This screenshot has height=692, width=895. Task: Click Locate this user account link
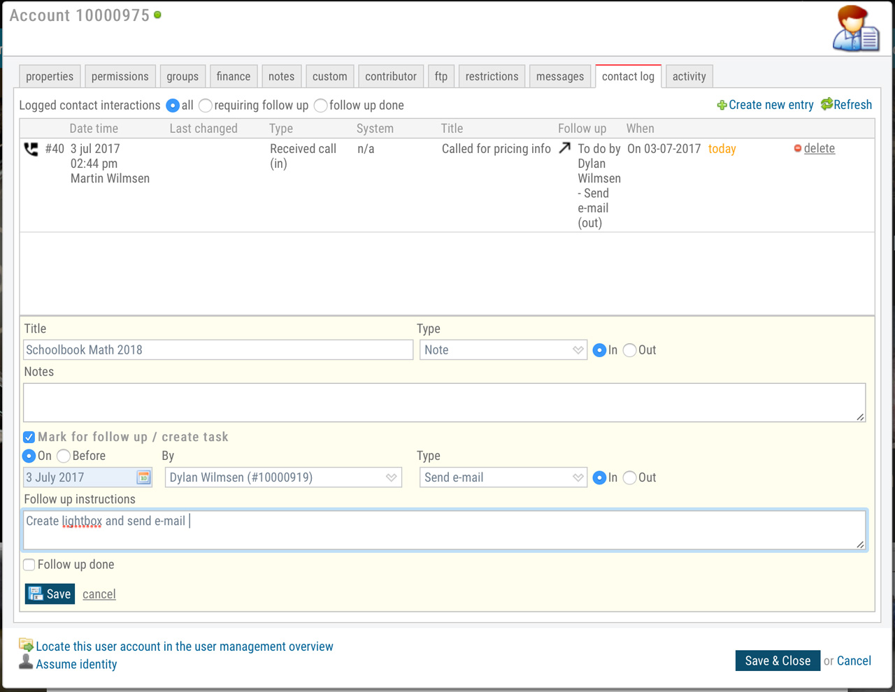point(185,647)
